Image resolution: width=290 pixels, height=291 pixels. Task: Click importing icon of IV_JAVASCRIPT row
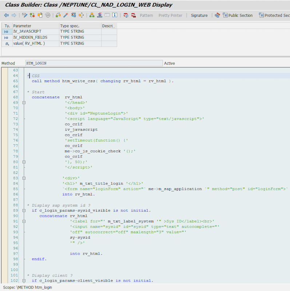(6, 32)
